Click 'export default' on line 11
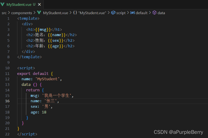The width and height of the screenshot is (208, 138). coord(33,73)
